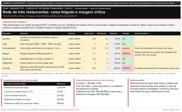Click the distance '−81,7%' cell
182x112 pixels.
115,53
